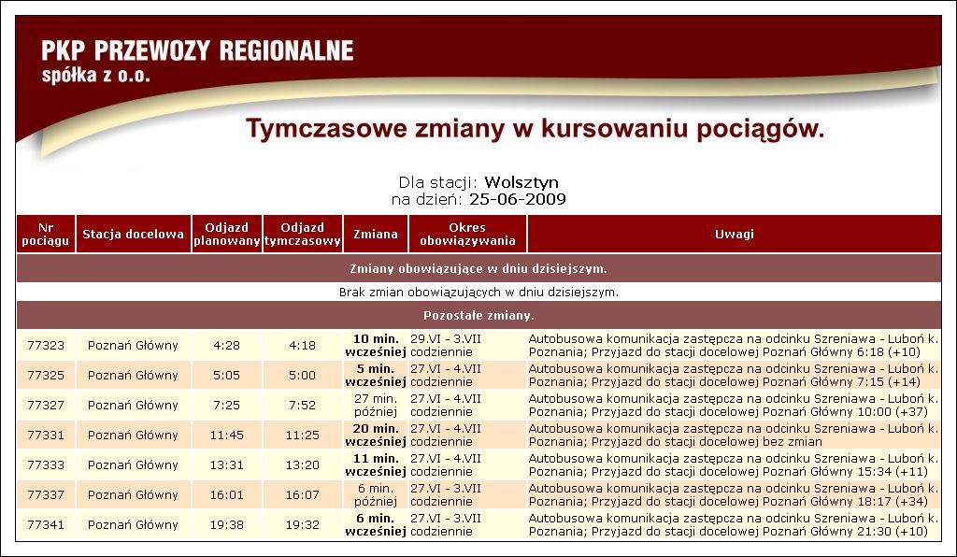
Task: Click planned departure 16:01
Action: (x=227, y=494)
